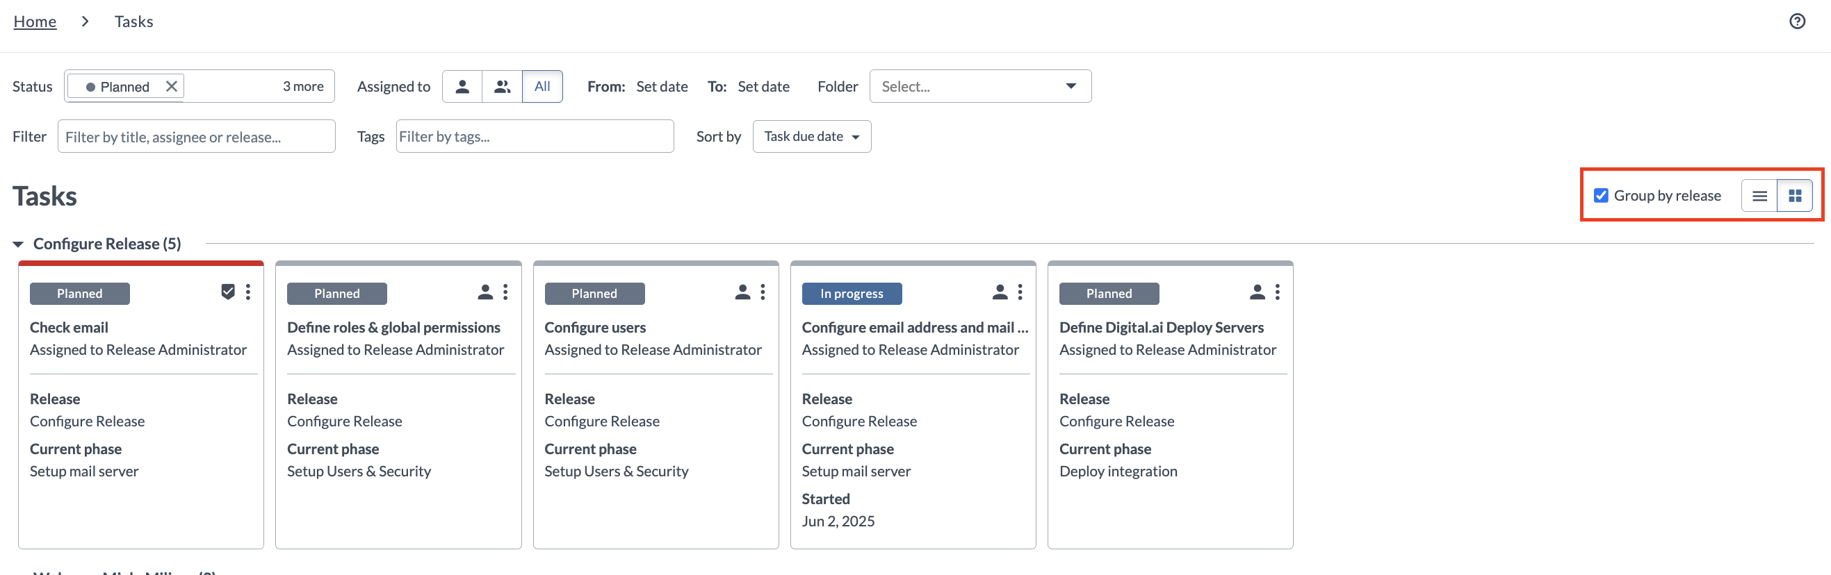Click 'Setup mail server' on Check email card
Screen dimensions: 1831x575
pos(84,472)
